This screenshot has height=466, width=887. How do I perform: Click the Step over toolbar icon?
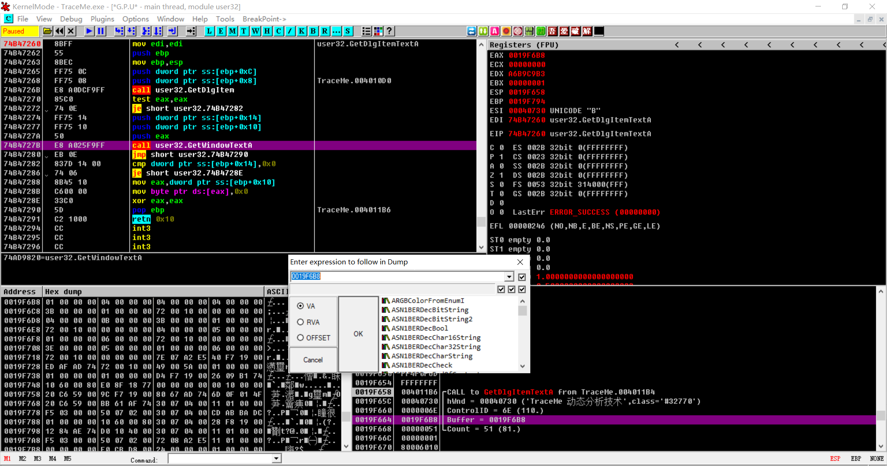click(x=131, y=31)
